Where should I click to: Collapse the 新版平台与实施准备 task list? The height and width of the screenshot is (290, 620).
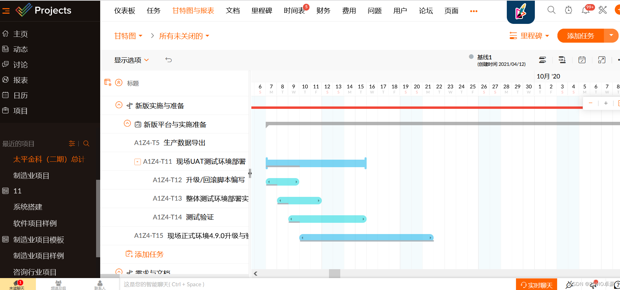127,124
